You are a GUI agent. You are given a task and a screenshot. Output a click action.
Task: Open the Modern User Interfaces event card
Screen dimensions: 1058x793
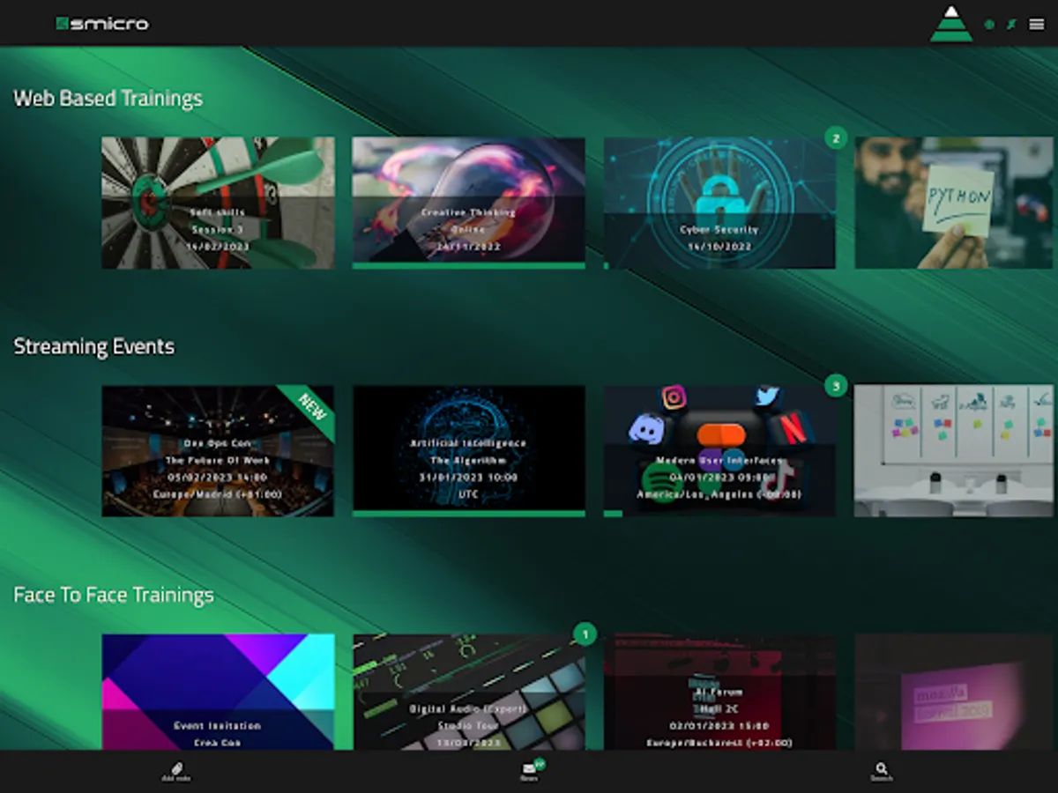(719, 451)
